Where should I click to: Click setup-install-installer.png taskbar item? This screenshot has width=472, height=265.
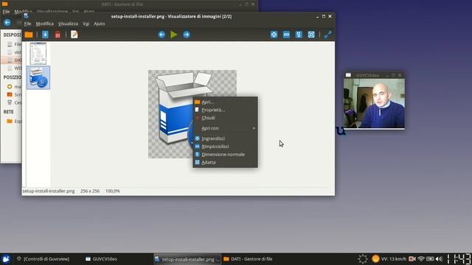pyautogui.click(x=187, y=258)
